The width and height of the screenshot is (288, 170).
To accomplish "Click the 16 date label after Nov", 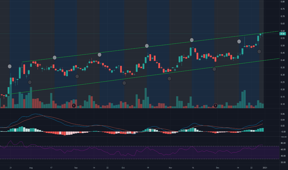I will 193,168.
